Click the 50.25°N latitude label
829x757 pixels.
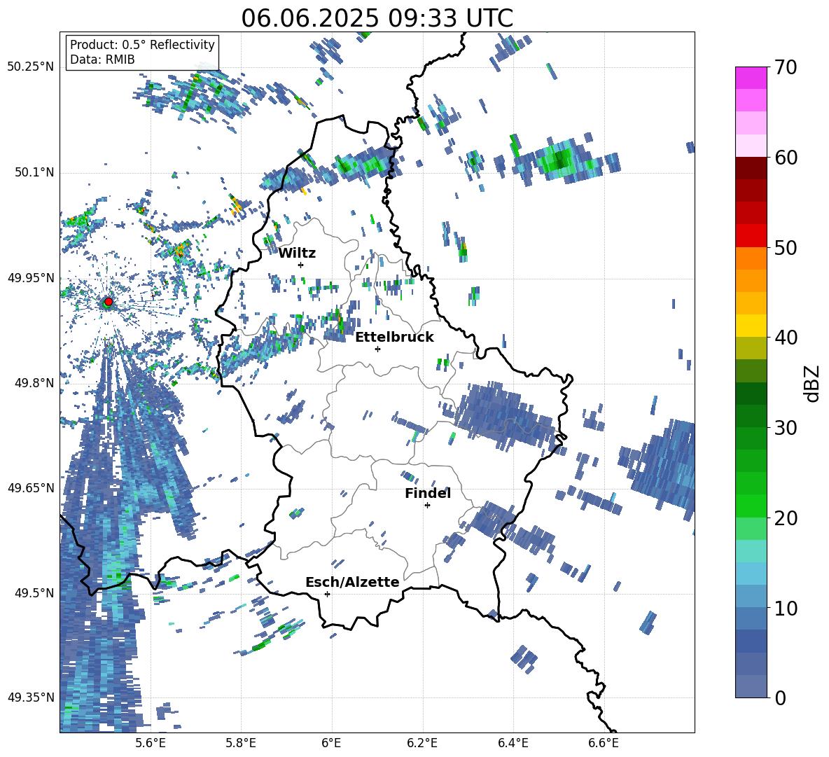pyautogui.click(x=30, y=67)
